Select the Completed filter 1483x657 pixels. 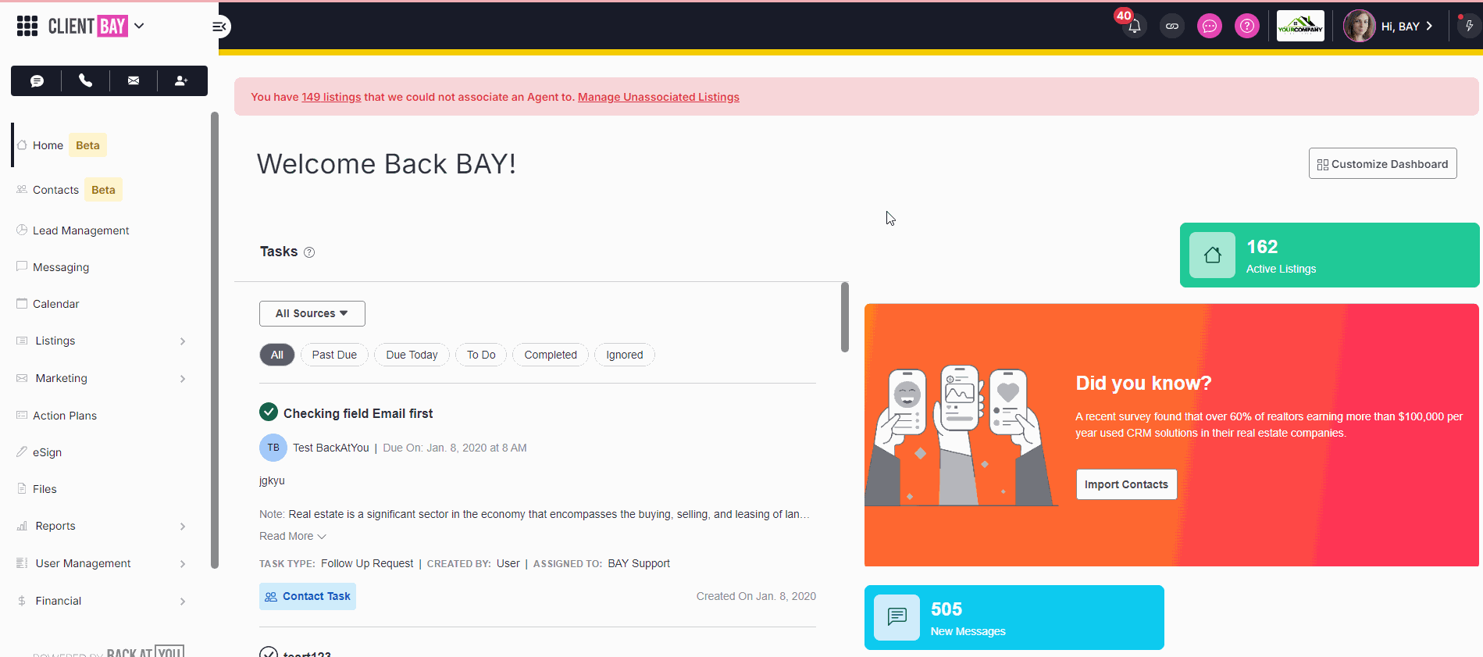coord(551,355)
